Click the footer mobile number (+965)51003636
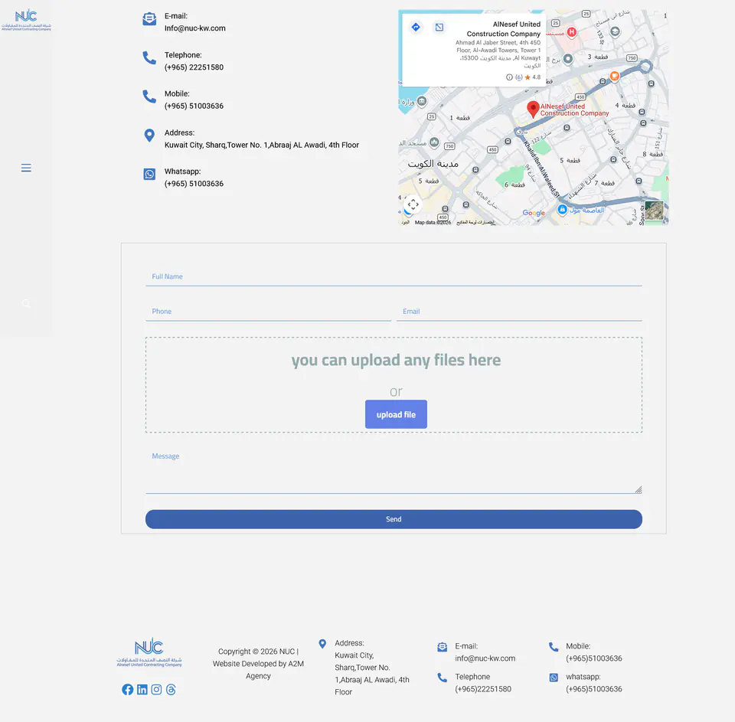The height and width of the screenshot is (722, 735). 594,658
